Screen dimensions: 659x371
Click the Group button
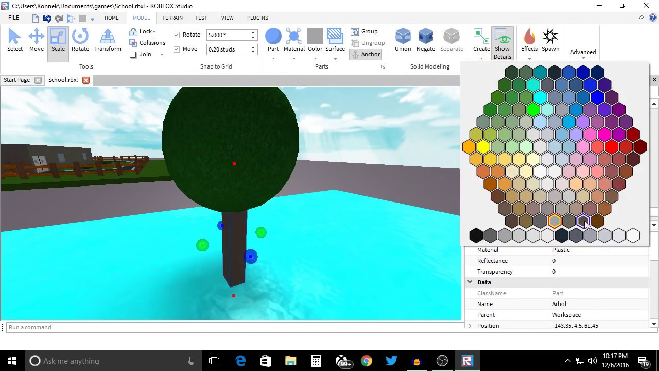pyautogui.click(x=365, y=31)
